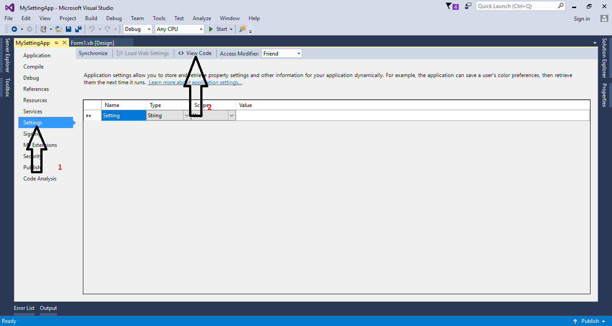Click the send feedback icon
Screen dimensions: 612x326
tap(468, 6)
